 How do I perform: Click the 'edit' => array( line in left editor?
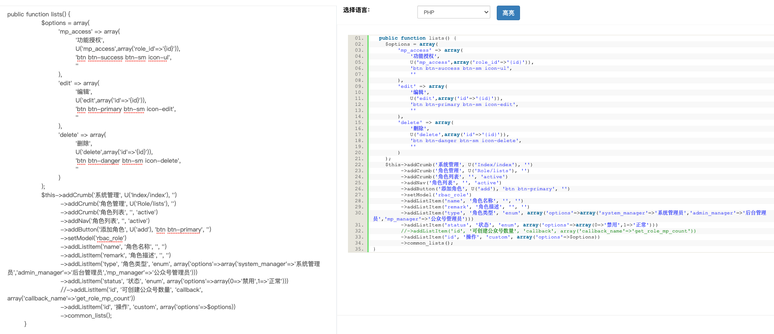(79, 83)
